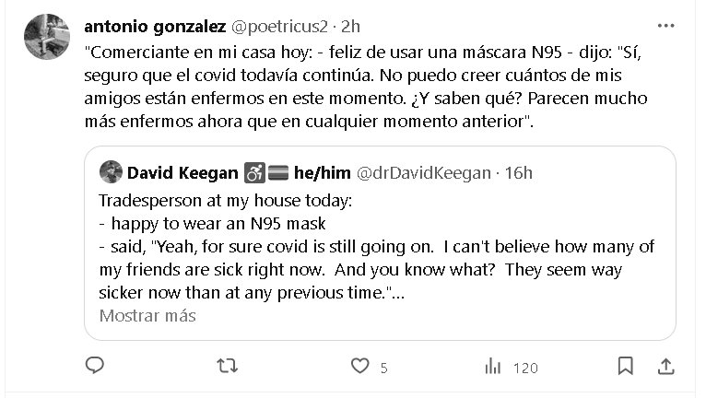View tweet analytics bar chart icon

click(493, 367)
